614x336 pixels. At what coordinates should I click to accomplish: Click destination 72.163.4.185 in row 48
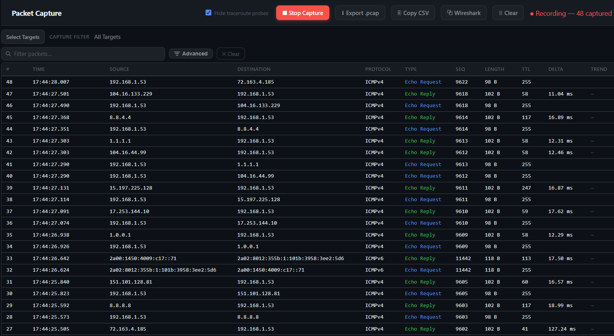point(256,82)
